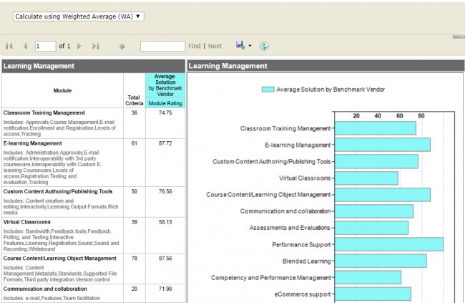The width and height of the screenshot is (465, 303).
Task: Click the chart legend label text
Action: coord(331,90)
